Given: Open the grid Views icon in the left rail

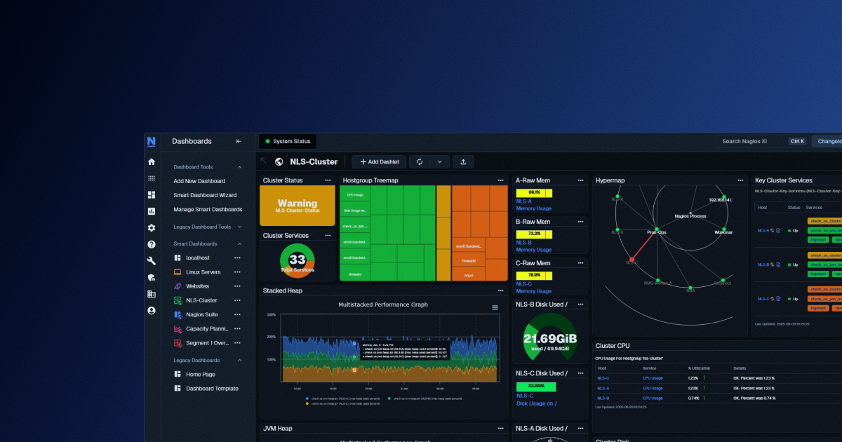Looking at the screenshot, I should point(152,178).
